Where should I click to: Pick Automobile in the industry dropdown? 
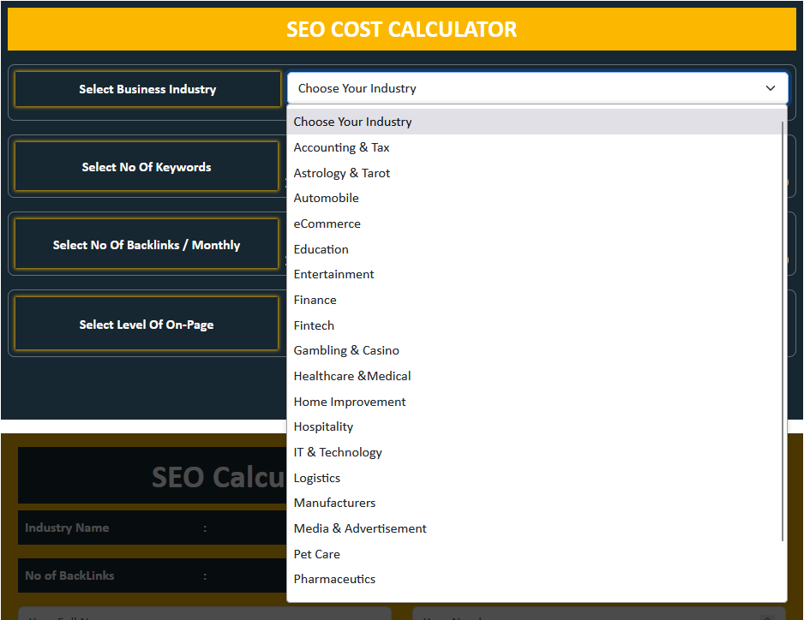click(326, 198)
